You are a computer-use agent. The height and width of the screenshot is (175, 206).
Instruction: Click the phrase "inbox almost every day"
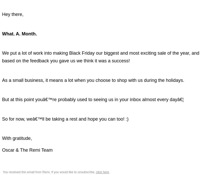[x=153, y=100]
